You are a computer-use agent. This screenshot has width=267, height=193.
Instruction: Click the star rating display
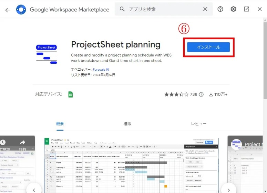(176, 94)
